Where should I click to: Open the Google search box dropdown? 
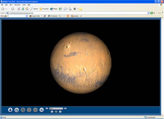coord(26,16)
